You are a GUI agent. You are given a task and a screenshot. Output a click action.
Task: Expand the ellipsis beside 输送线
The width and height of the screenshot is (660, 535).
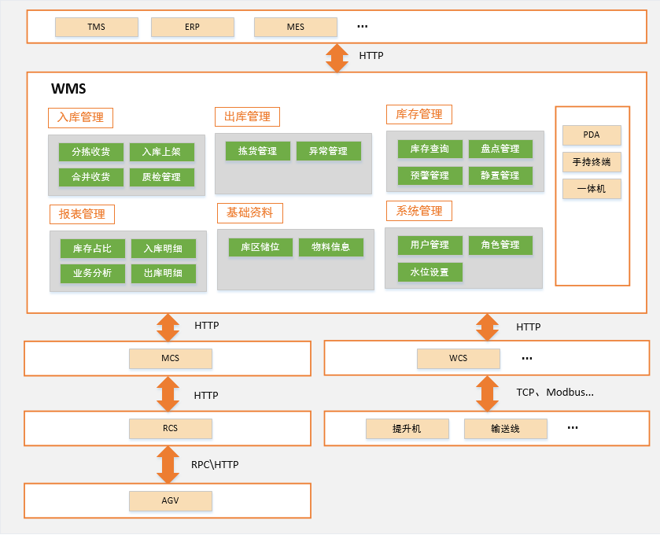(x=572, y=427)
